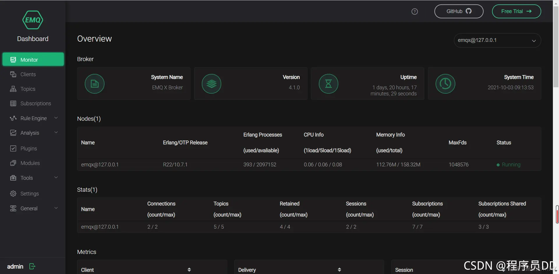Select Subscriptions in the sidebar
The height and width of the screenshot is (274, 559).
tap(36, 103)
